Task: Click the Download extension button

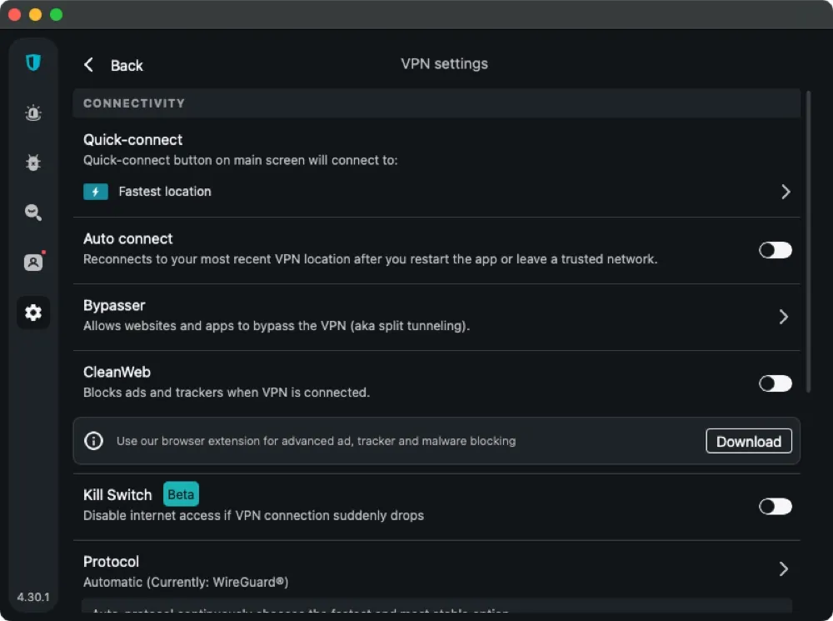Action: (x=749, y=441)
